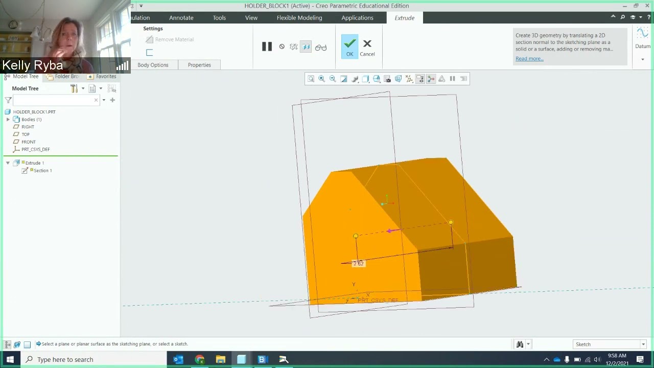Viewport: 654px width, 368px height.
Task: Toggle spin center display icon
Action: [x=431, y=79]
